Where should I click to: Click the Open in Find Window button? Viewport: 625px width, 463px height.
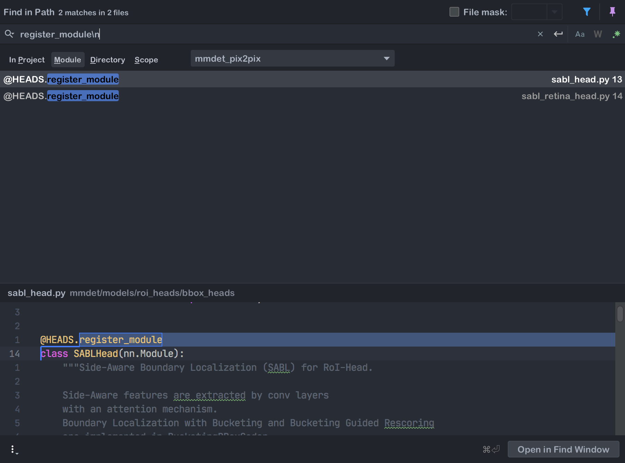pos(563,449)
